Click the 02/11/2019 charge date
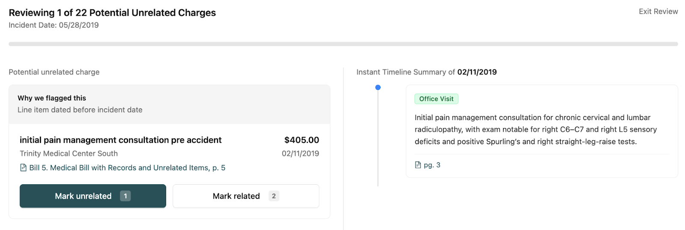Viewport: 685px width, 230px height. (x=300, y=153)
